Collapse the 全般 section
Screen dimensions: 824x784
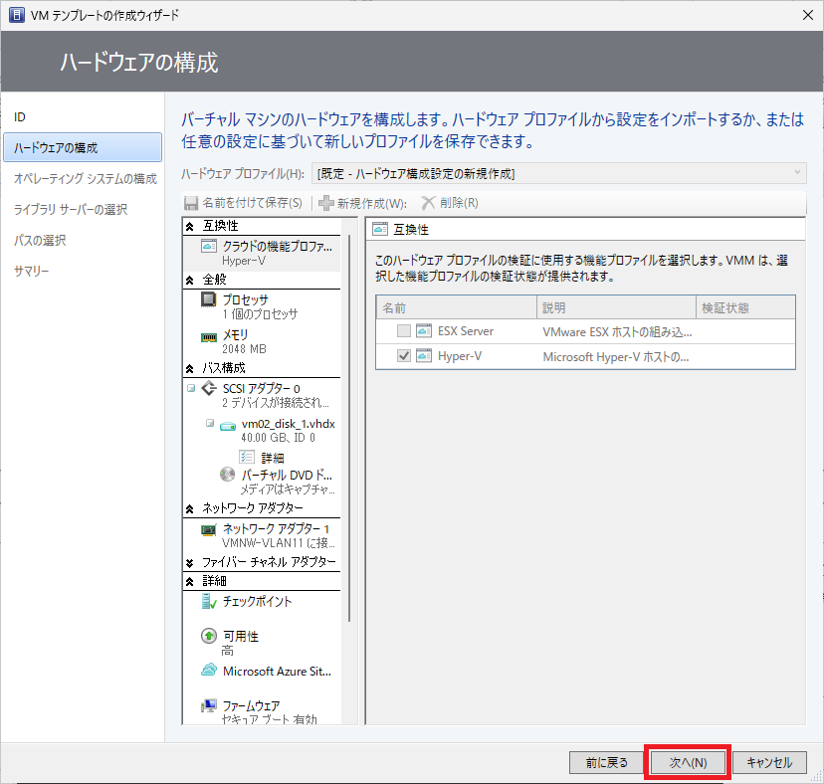point(190,281)
